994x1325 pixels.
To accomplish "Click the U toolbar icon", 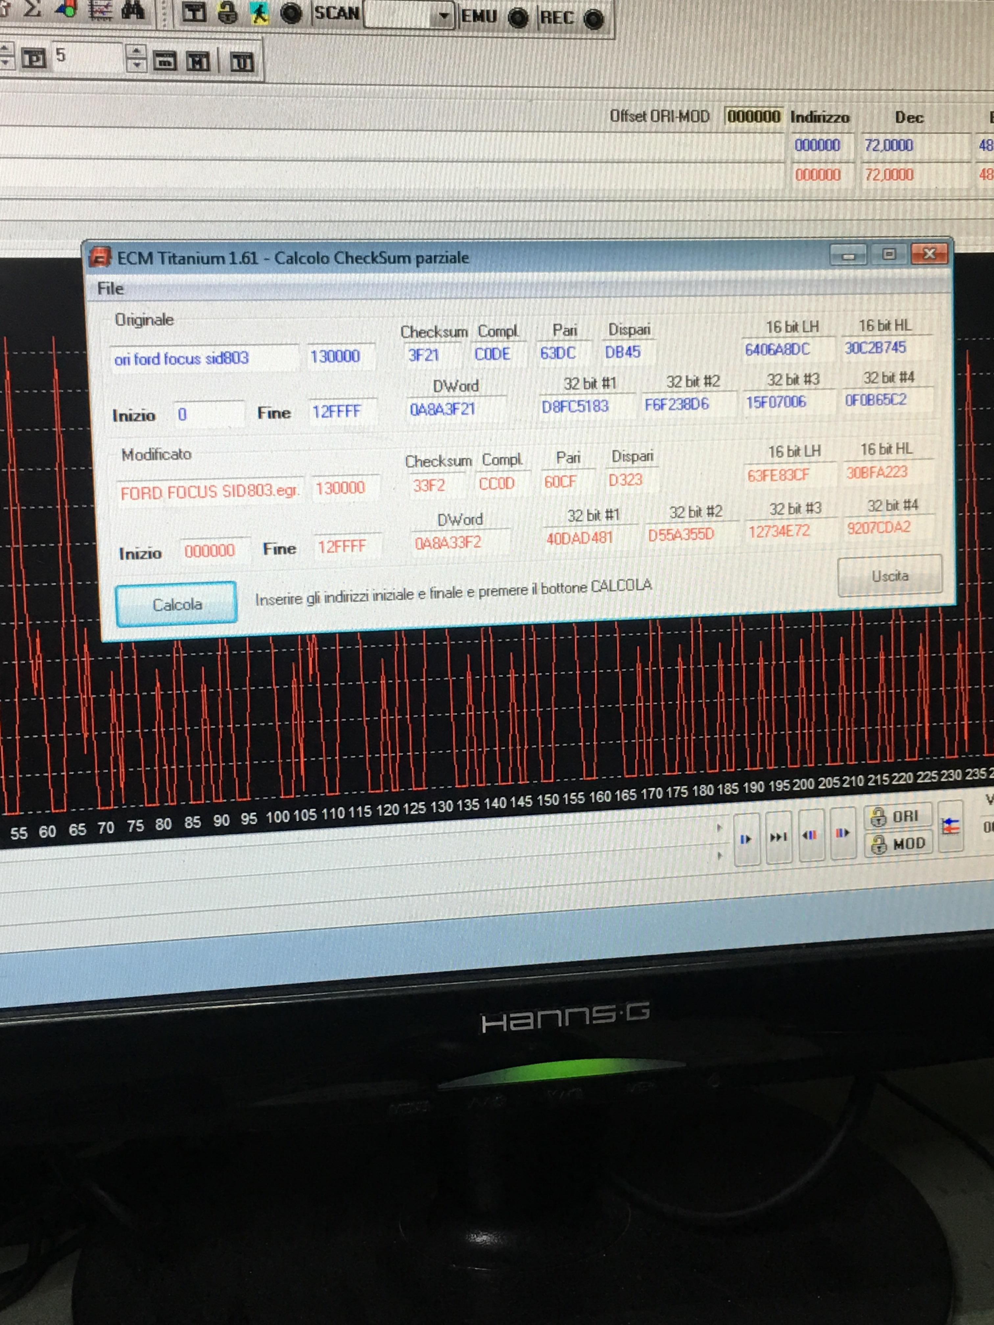I will point(243,62).
